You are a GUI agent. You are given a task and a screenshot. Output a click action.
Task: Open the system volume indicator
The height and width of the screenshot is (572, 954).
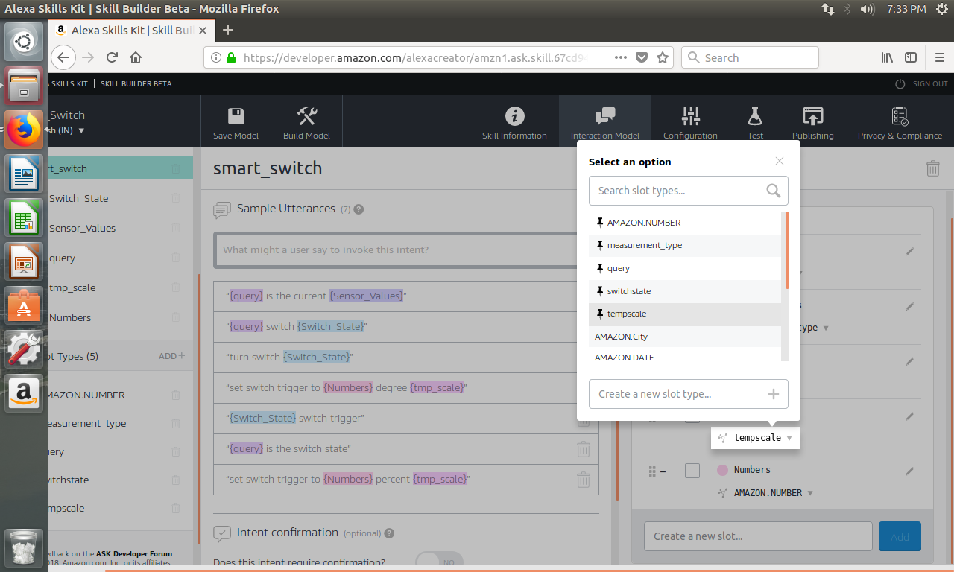867,9
